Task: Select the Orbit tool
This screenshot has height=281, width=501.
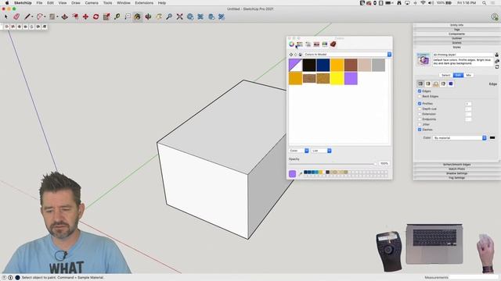Action: [148, 16]
